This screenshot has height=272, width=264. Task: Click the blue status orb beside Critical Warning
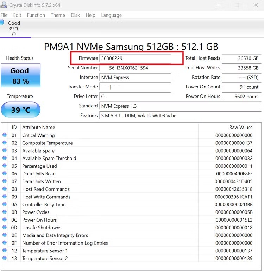[x=5, y=135]
